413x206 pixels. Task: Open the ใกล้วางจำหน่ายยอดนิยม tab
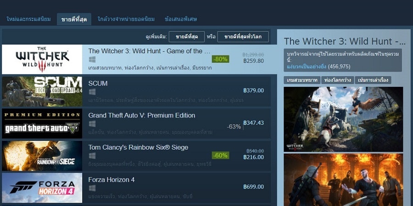pyautogui.click(x=126, y=19)
